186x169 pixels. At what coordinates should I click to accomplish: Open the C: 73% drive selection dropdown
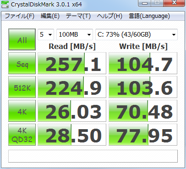137,34
